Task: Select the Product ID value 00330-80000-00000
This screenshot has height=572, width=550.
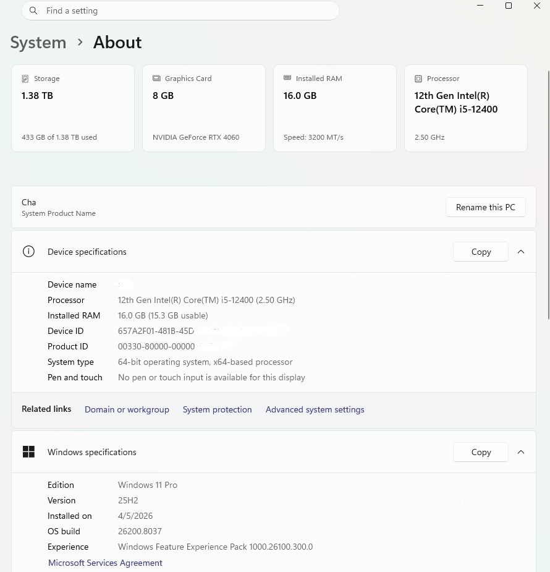Action: tap(156, 346)
